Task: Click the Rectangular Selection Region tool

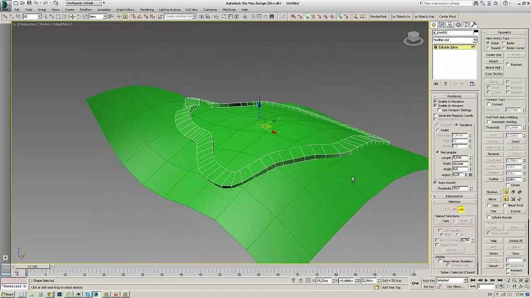Action: click(58, 17)
